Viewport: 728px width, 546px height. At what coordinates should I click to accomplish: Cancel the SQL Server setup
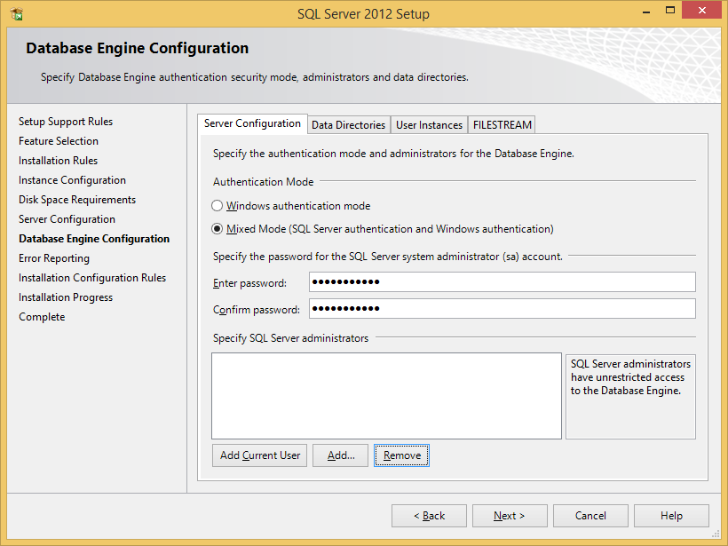590,516
